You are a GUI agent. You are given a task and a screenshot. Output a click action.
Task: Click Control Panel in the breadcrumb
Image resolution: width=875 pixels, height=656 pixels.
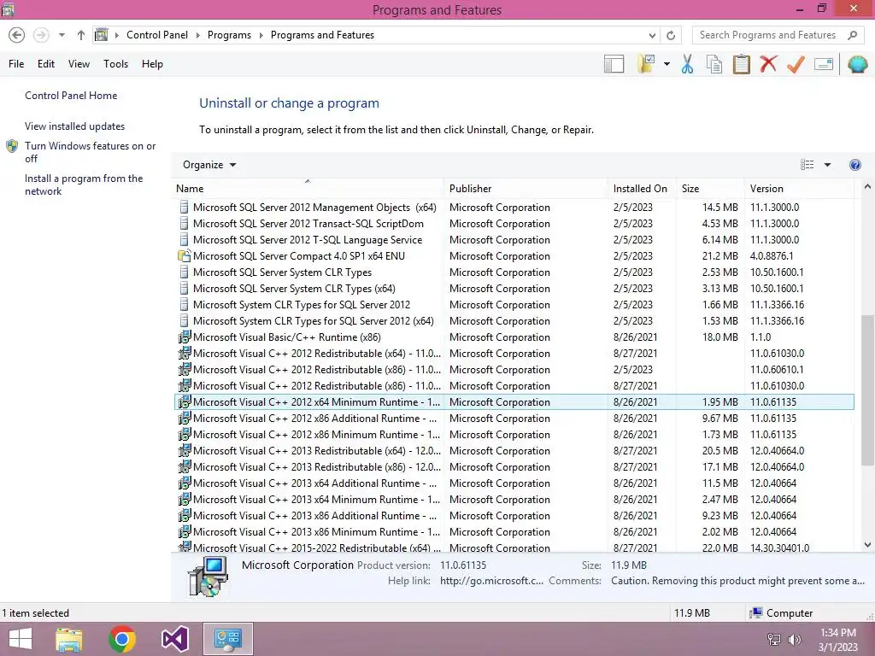pyautogui.click(x=157, y=34)
